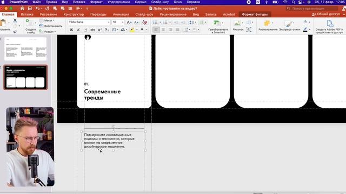Insert a bulleted list
346x194 pixels.
(x=155, y=23)
